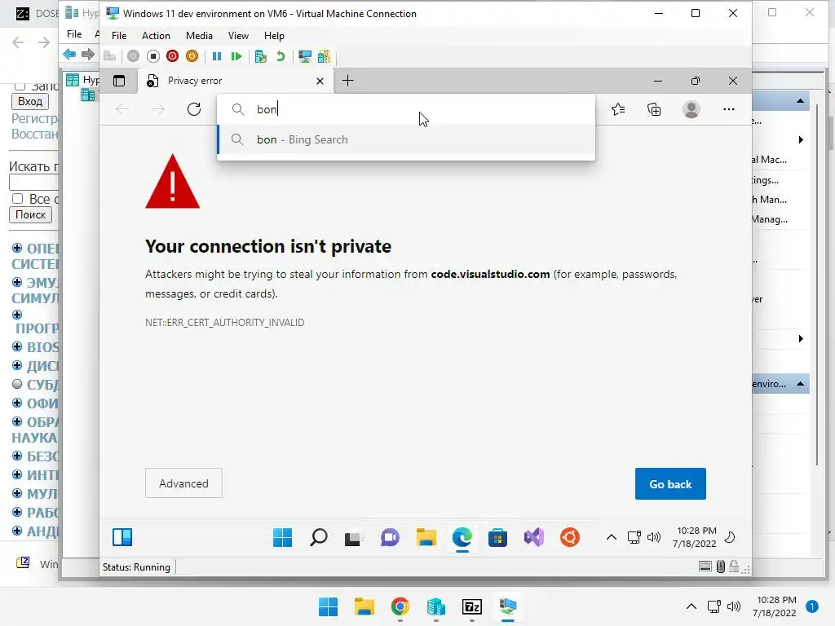Open the Action menu in VM Connection
The height and width of the screenshot is (626, 835).
pyautogui.click(x=156, y=36)
